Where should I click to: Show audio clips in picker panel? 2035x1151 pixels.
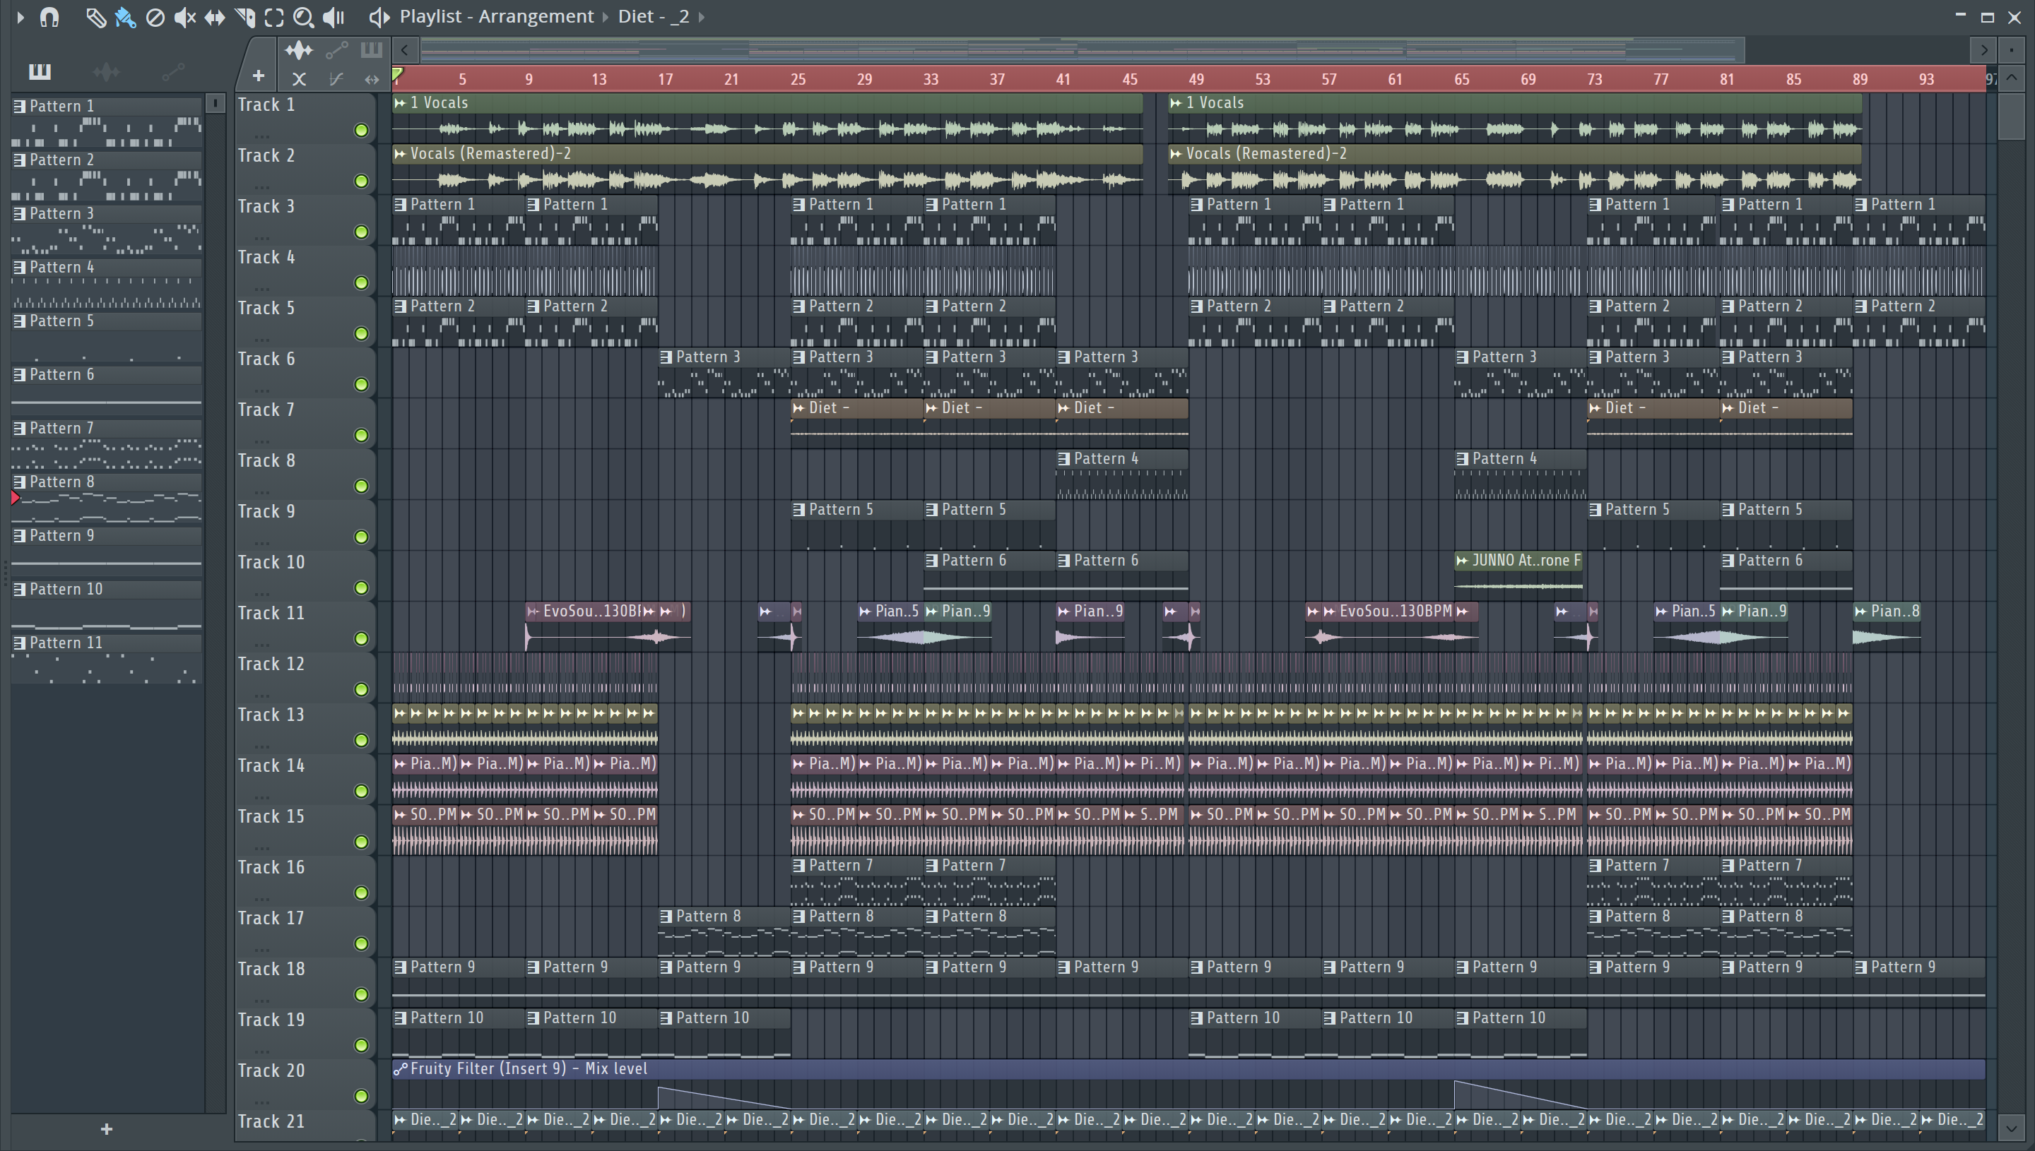(106, 72)
